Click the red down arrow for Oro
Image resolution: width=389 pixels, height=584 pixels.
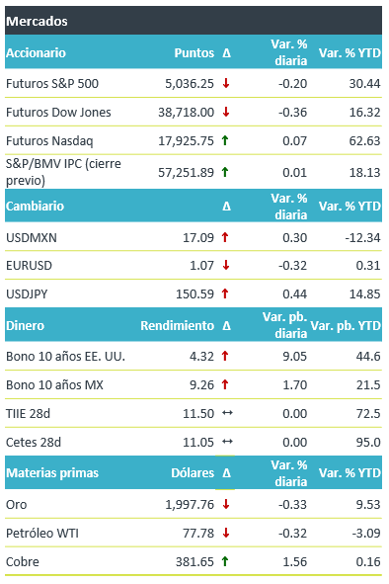(x=226, y=504)
